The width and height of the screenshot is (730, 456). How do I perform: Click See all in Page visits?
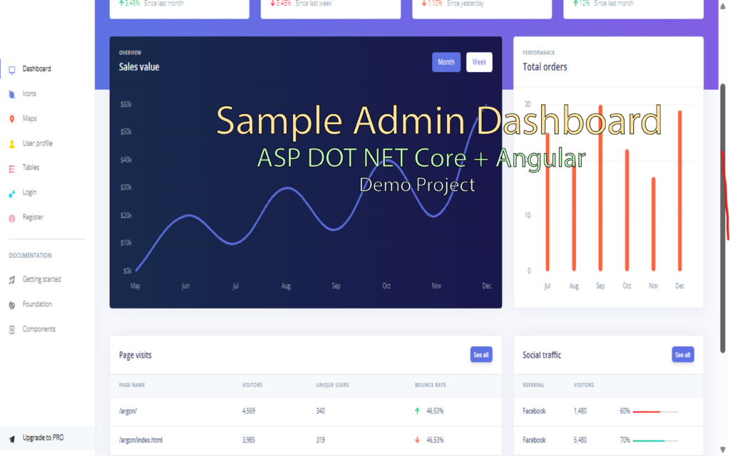(x=481, y=355)
